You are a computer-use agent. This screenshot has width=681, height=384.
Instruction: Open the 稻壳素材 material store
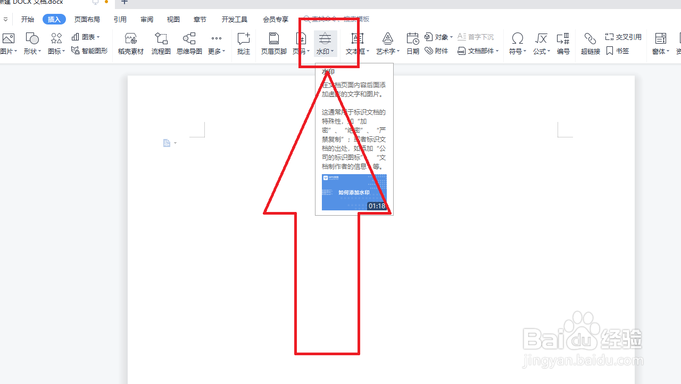(131, 44)
